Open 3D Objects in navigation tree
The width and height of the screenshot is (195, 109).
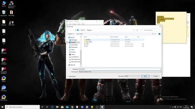[74, 40]
